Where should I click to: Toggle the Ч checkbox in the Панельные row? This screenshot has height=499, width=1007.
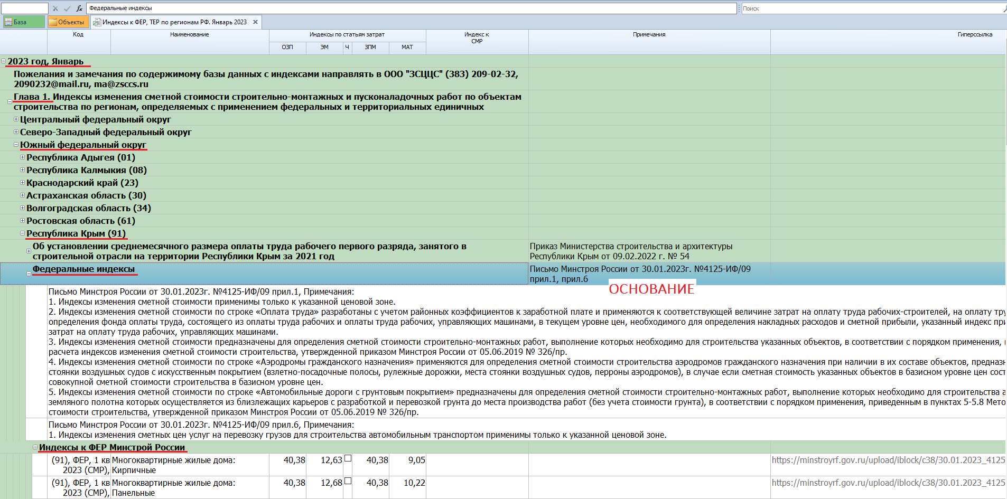coord(348,481)
